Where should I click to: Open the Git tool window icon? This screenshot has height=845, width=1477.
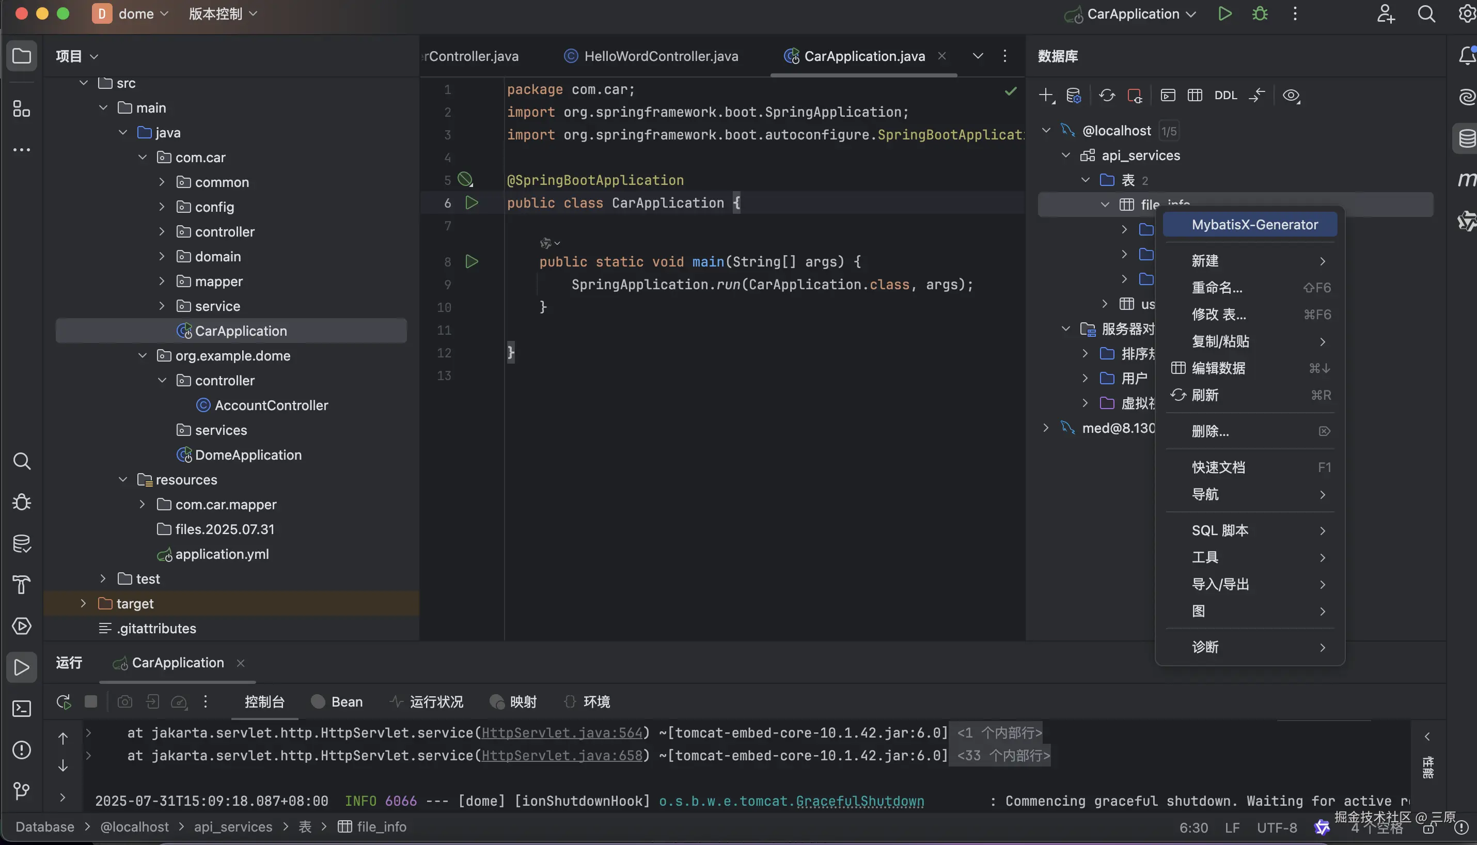click(22, 790)
